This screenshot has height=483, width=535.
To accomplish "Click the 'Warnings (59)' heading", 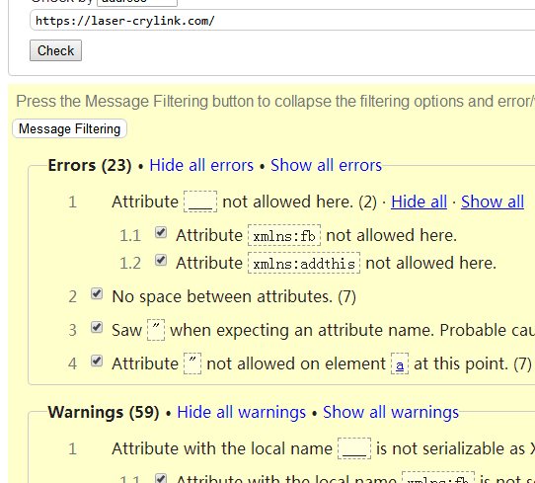I will (x=104, y=412).
